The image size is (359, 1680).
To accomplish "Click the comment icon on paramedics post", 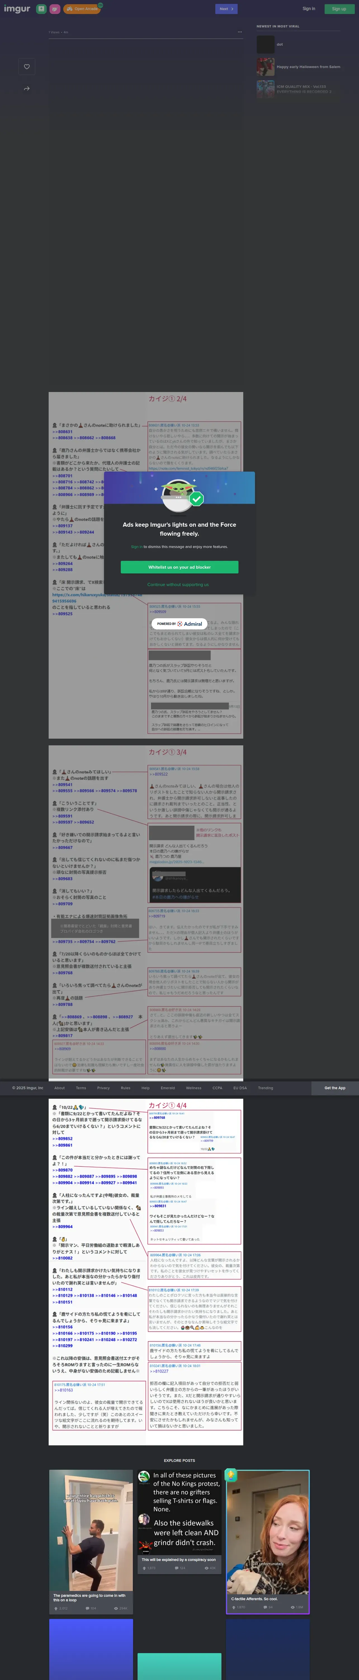I will tap(87, 1608).
